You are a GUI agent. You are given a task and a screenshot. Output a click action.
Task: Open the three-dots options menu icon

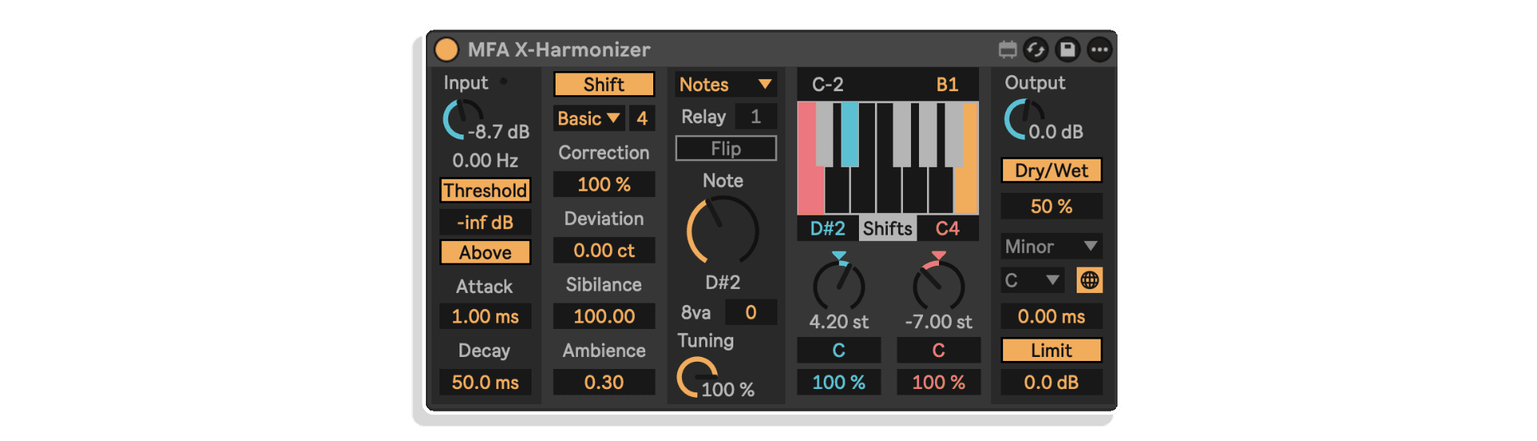pos(1100,50)
